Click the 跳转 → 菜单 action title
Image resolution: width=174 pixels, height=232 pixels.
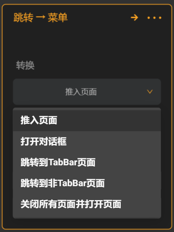[x=41, y=18]
